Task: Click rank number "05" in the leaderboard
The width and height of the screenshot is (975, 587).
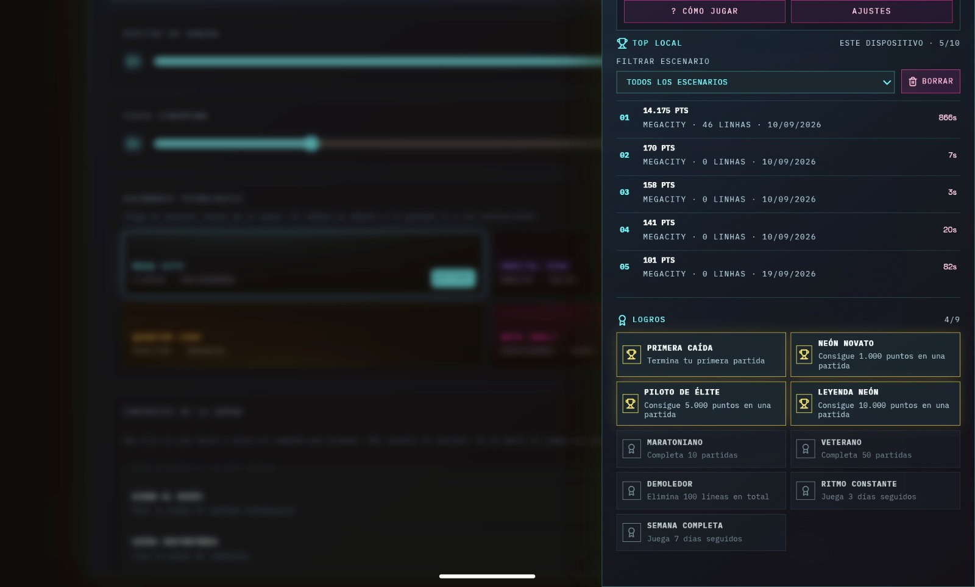Action: (625, 267)
